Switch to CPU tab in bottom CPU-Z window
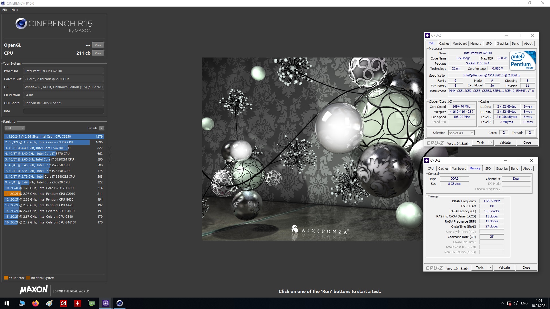Viewport: 550px width, 309px height. [x=431, y=169]
